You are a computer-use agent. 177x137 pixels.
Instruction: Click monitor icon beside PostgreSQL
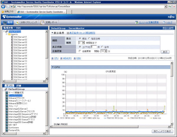coord(7,130)
